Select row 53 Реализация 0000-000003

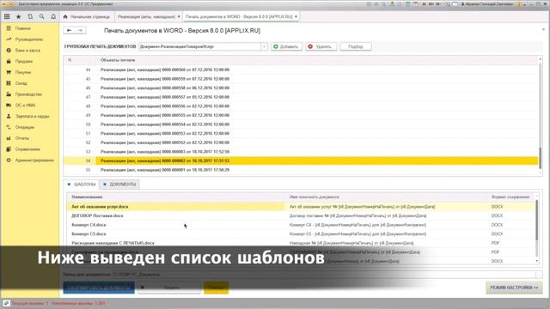point(301,152)
